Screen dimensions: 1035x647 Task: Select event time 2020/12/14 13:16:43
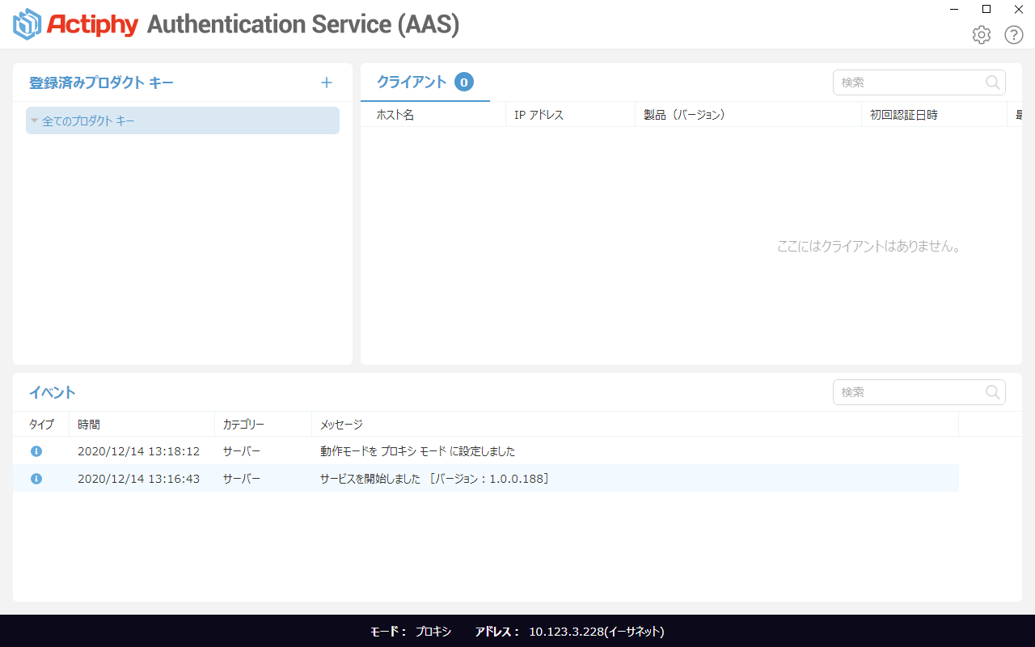point(138,479)
